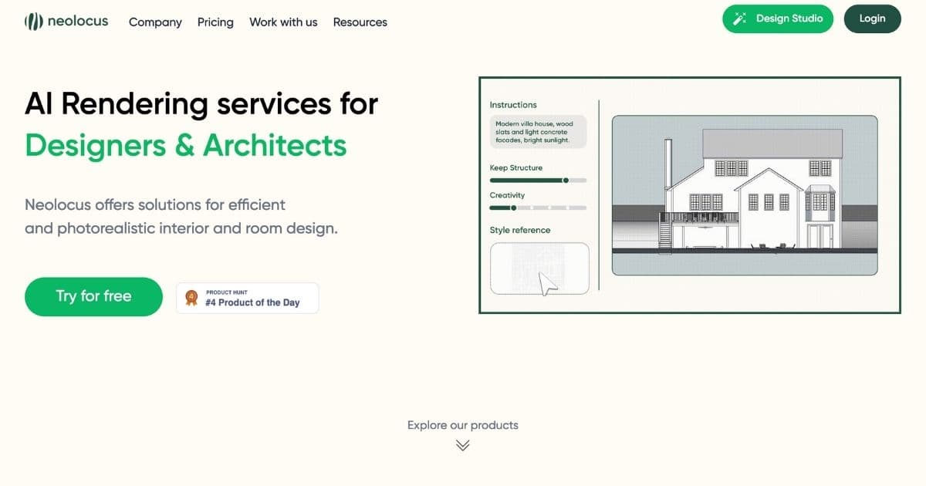This screenshot has height=486, width=926.
Task: Click the 'Designers & Architects' heading
Action: [x=186, y=144]
